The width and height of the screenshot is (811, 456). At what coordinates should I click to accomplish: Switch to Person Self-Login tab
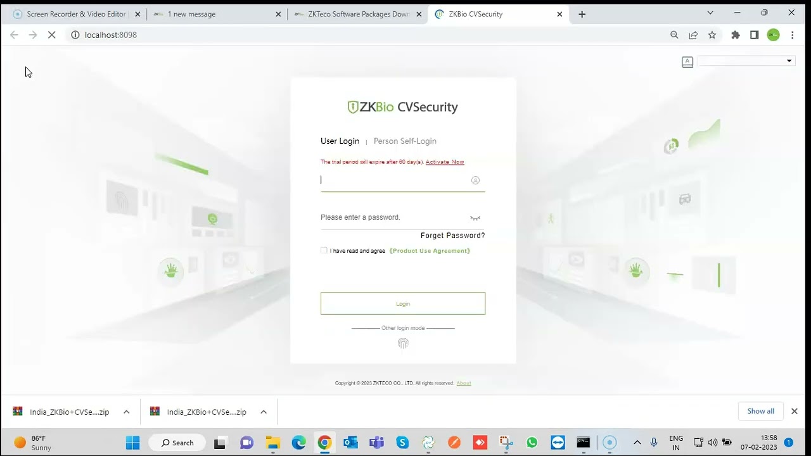(x=405, y=141)
